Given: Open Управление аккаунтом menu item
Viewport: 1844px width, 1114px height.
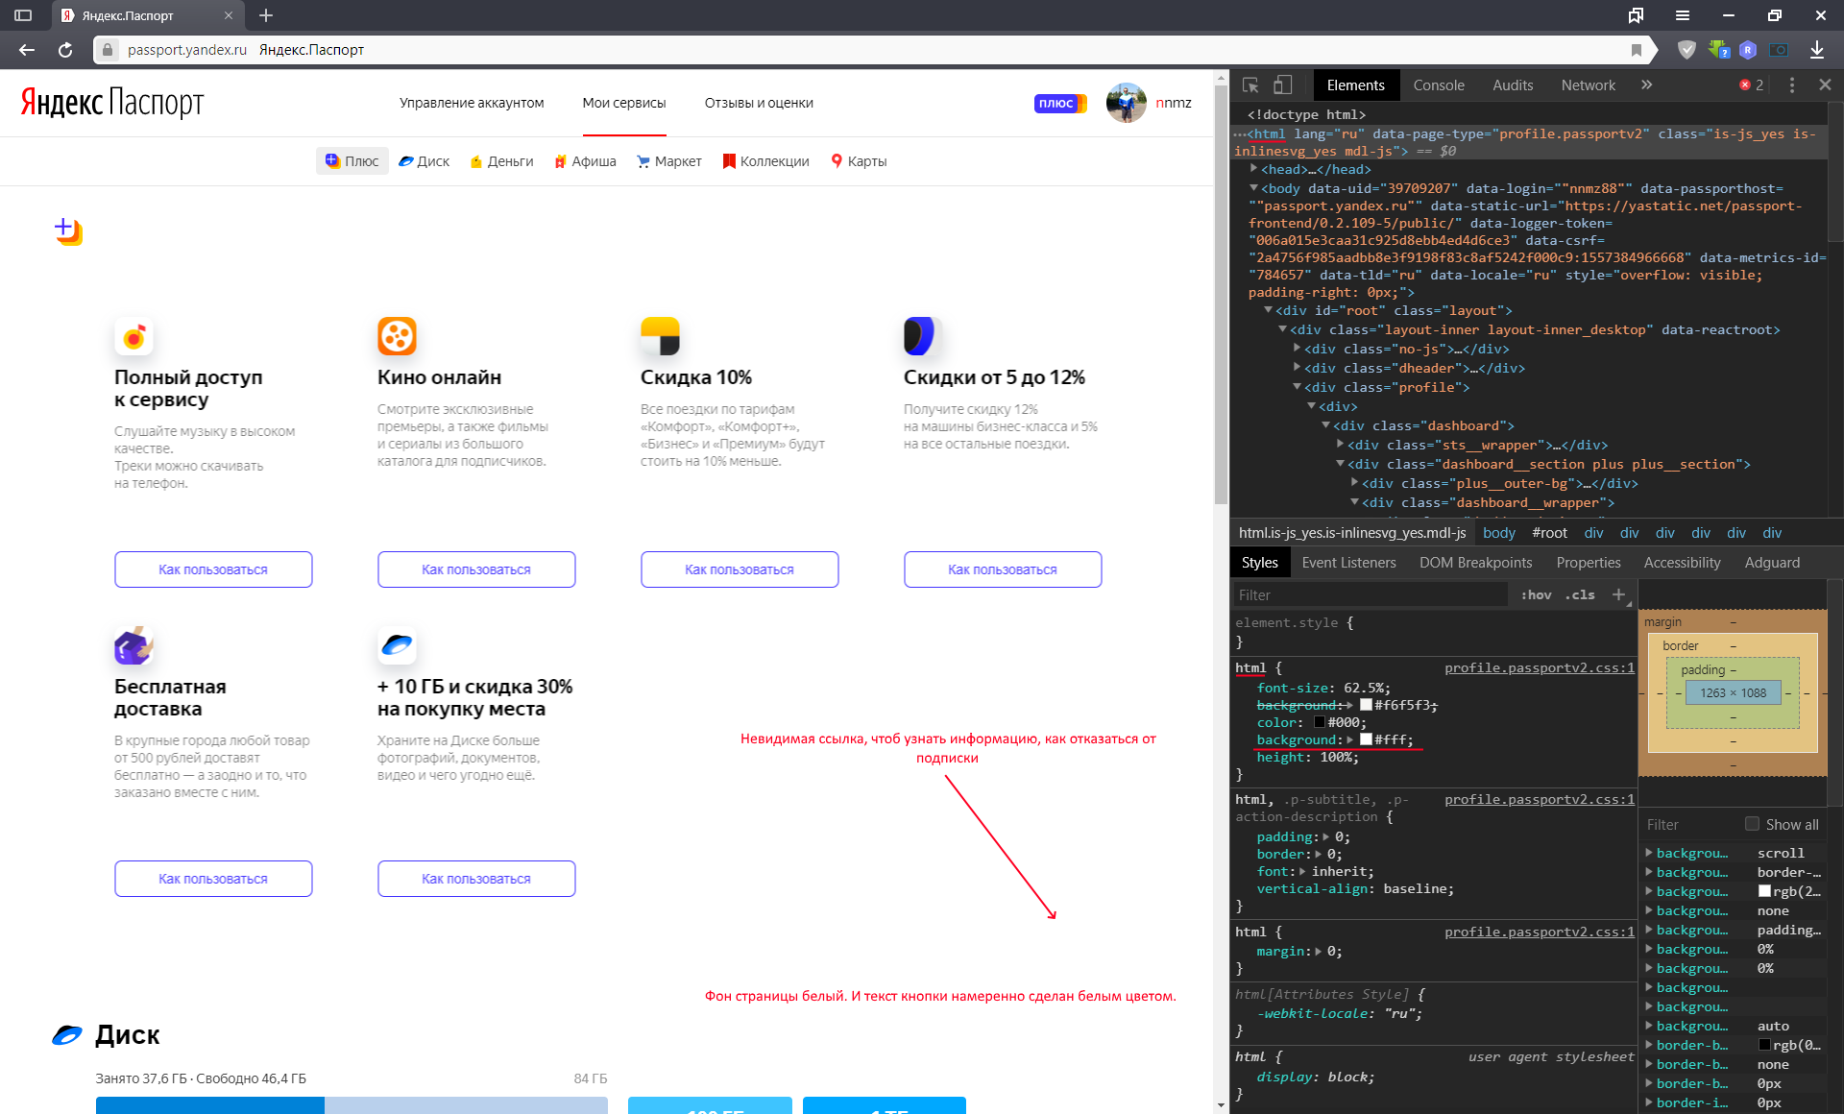Looking at the screenshot, I should (472, 103).
